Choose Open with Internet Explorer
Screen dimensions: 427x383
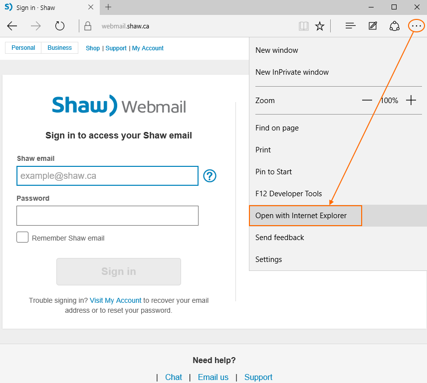(x=338, y=216)
